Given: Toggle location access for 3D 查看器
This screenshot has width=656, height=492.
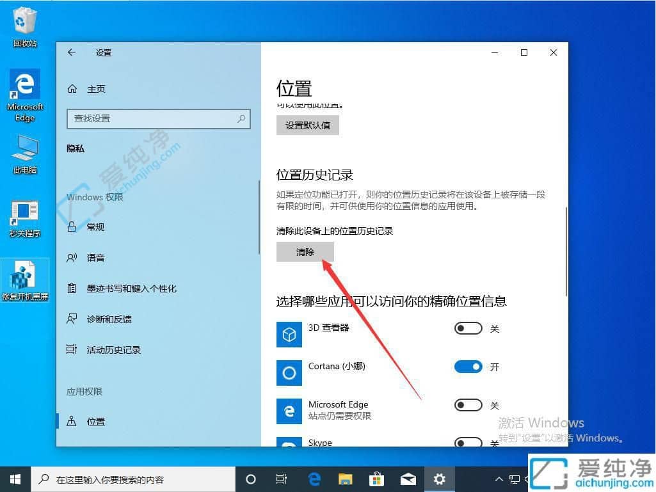Looking at the screenshot, I should tap(468, 328).
